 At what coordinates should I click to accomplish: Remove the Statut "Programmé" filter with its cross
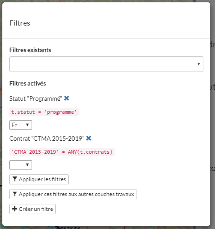click(x=66, y=98)
